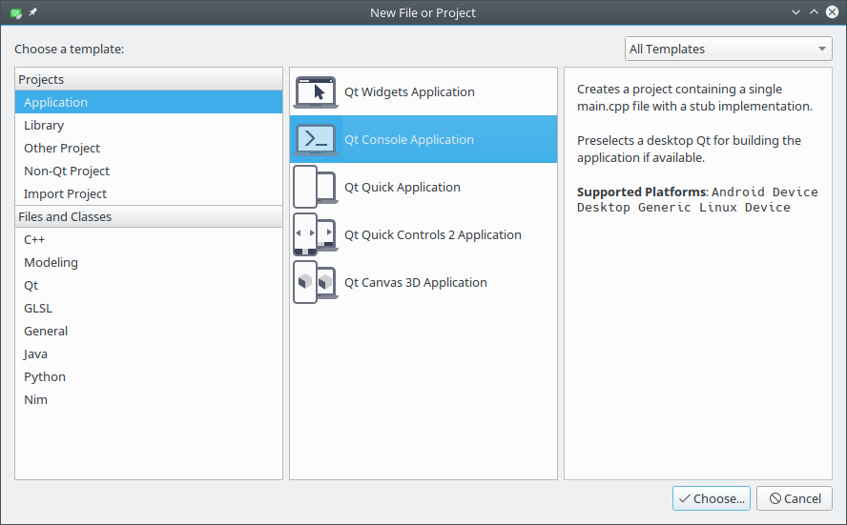Select the Python files category
Screen dimensions: 847x525
point(149,376)
